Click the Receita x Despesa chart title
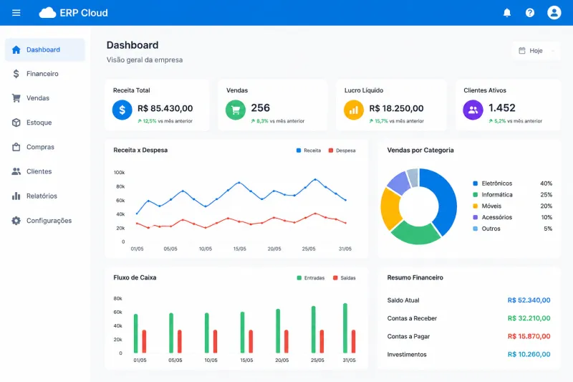This screenshot has width=573, height=382. [140, 151]
